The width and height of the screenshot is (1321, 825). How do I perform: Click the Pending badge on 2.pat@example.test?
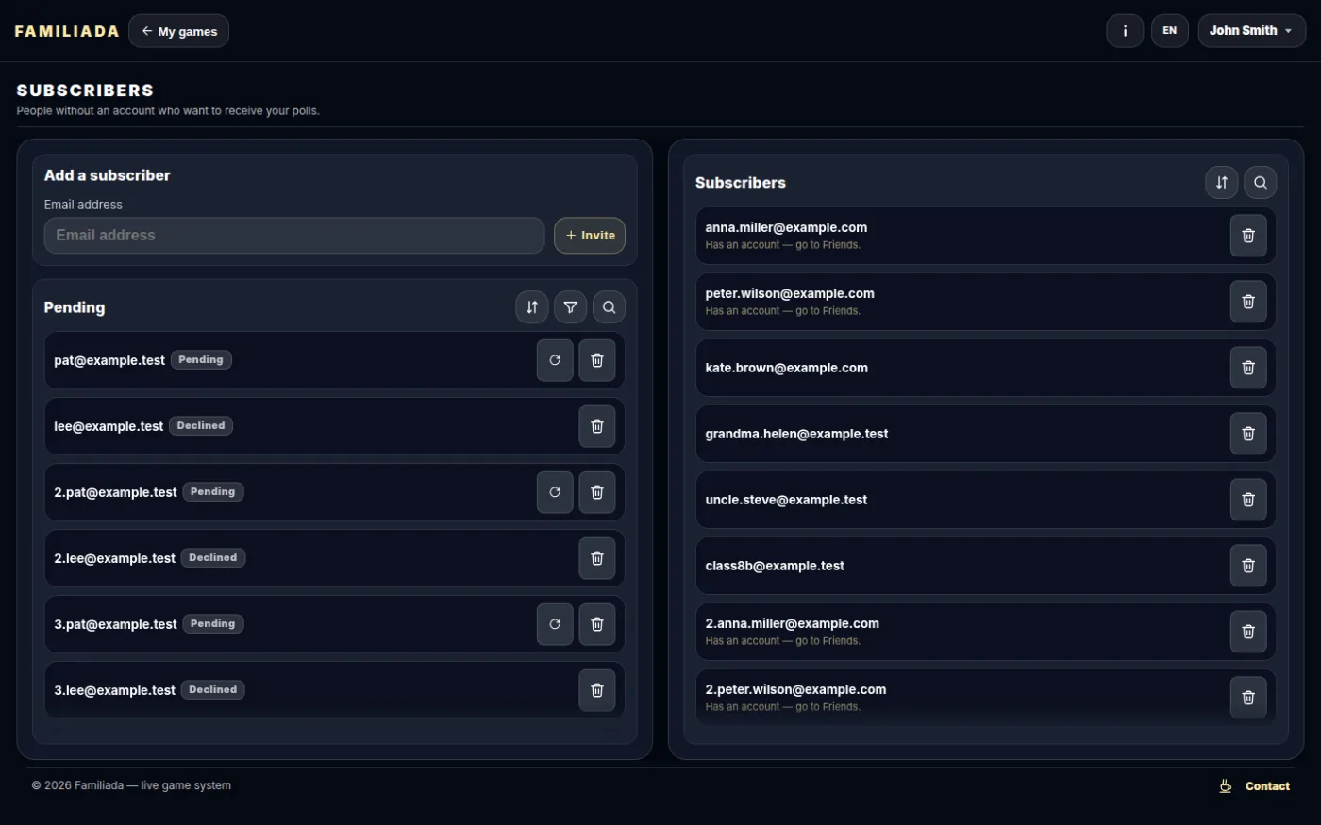point(213,492)
